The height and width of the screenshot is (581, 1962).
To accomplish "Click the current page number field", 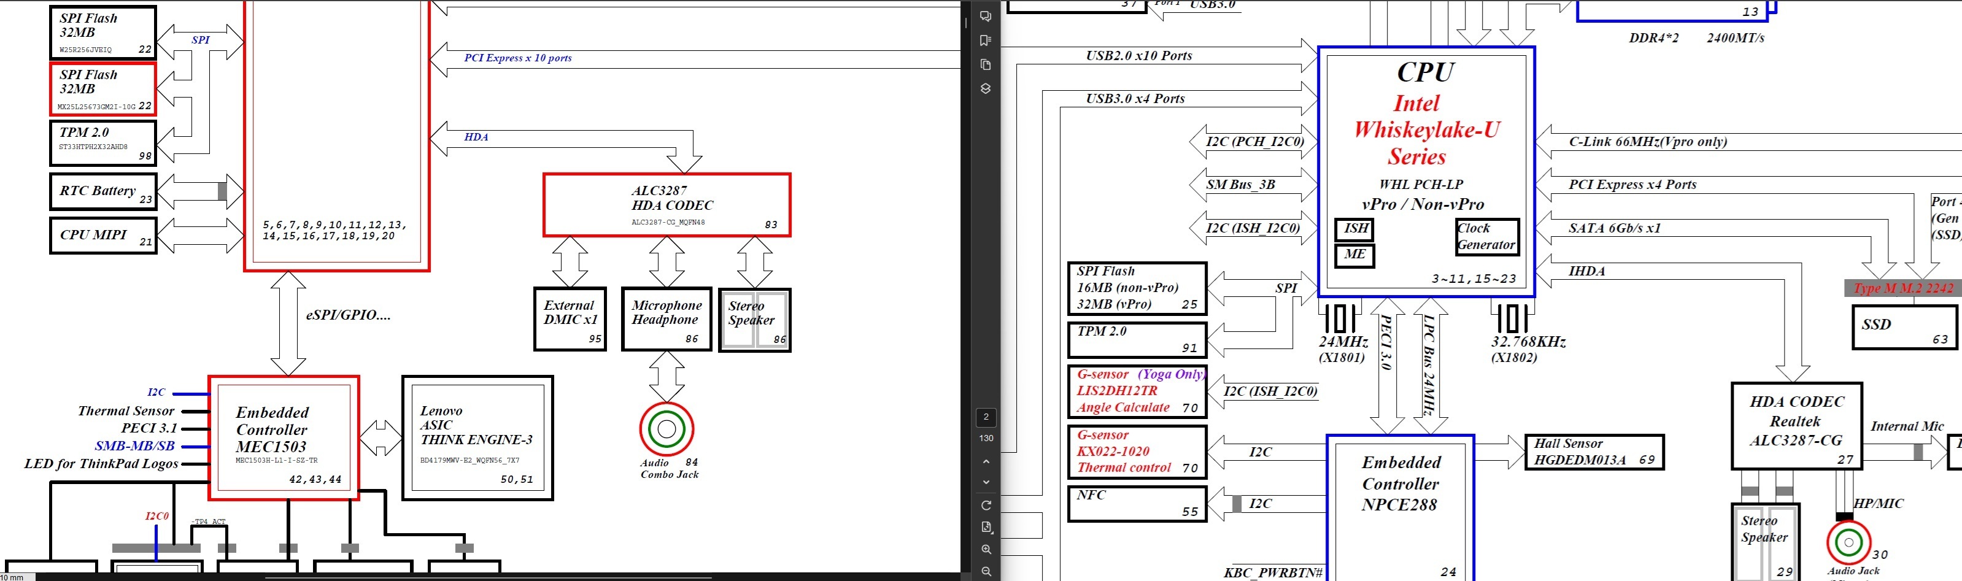I will [x=986, y=417].
